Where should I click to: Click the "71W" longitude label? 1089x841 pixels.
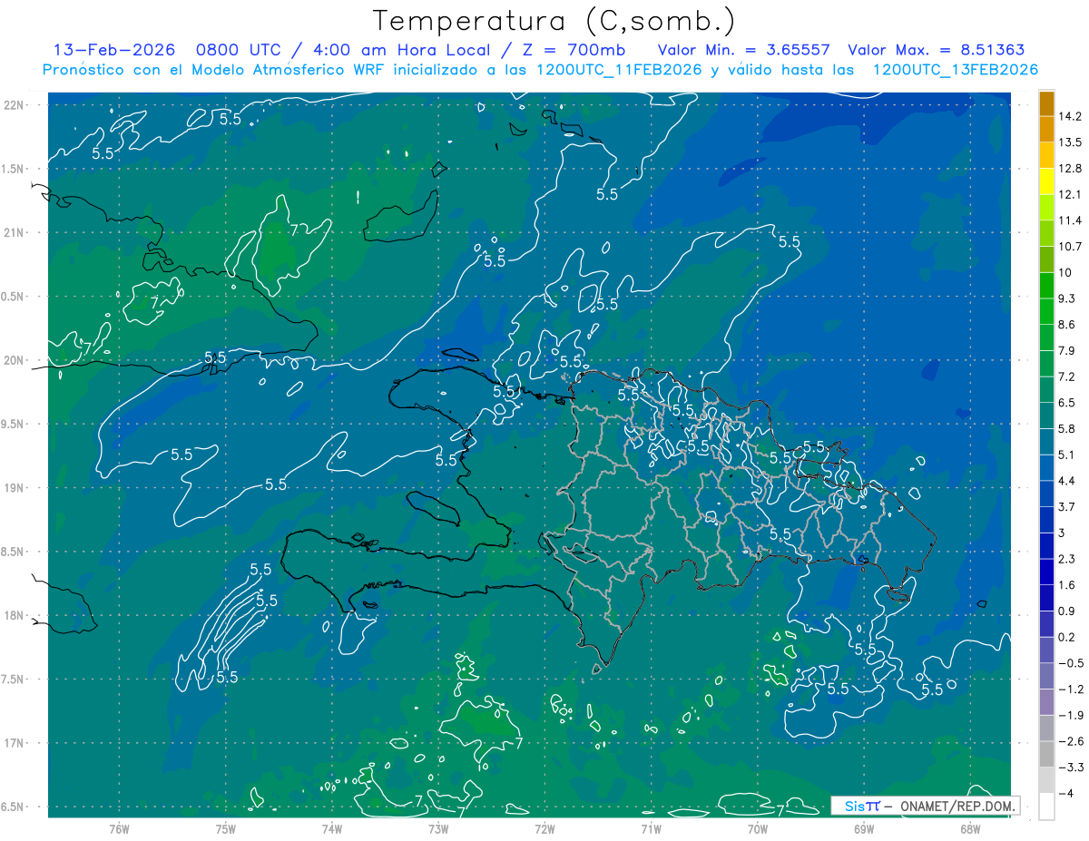(x=651, y=828)
